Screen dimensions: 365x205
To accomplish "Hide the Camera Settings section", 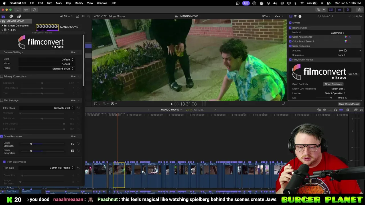I will pyautogui.click(x=73, y=52).
